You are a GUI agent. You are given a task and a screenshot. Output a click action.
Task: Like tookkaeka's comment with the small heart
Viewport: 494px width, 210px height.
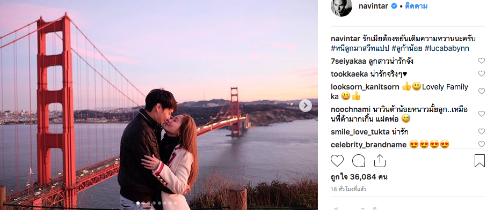(482, 73)
